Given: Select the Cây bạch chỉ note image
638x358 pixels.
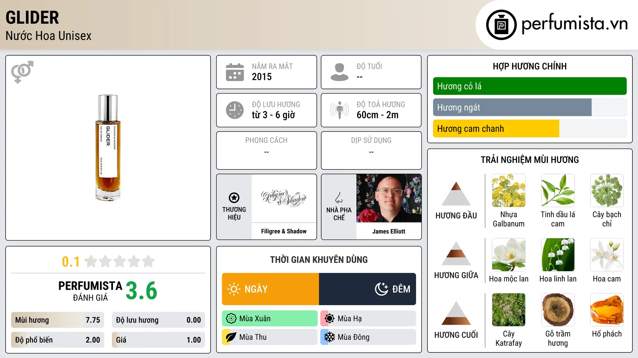Looking at the screenshot, I should pyautogui.click(x=607, y=190).
